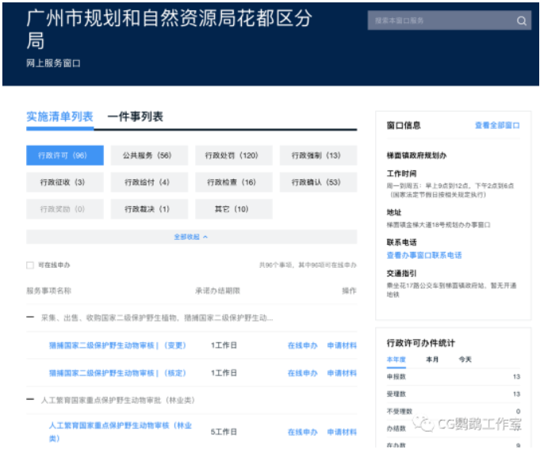
Task: Open 查看全部窗口 link
Action: tap(497, 126)
